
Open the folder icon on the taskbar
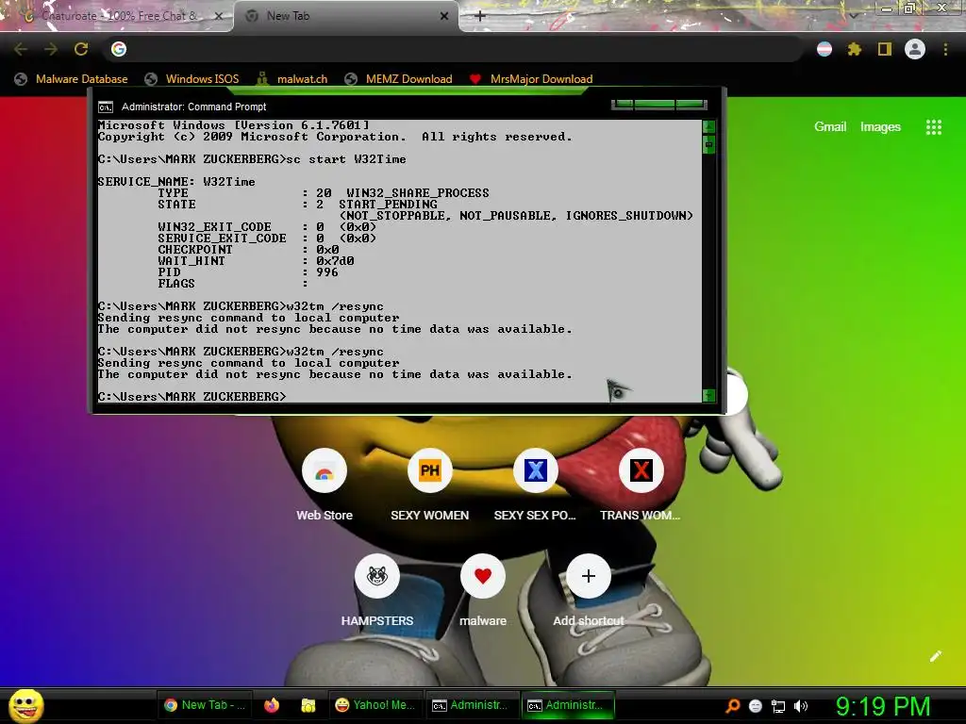pyautogui.click(x=308, y=705)
